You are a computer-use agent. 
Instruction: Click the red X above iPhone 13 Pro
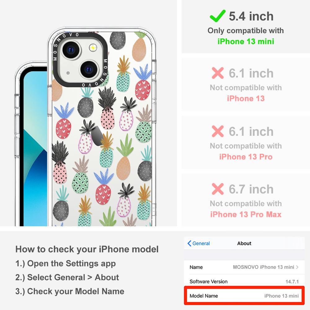(218, 131)
